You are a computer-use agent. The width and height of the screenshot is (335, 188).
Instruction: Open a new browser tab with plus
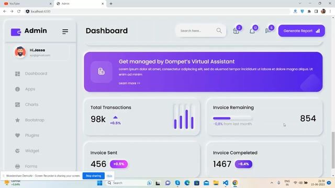click(111, 4)
